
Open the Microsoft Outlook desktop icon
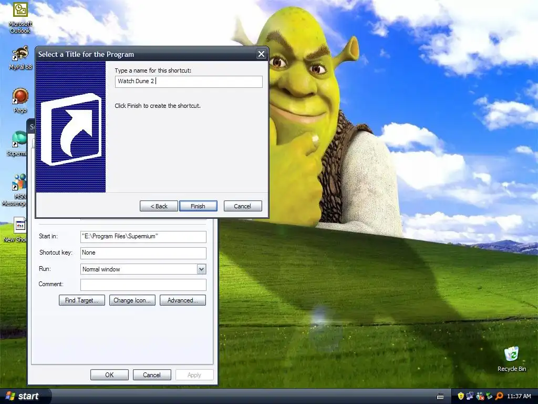pyautogui.click(x=20, y=17)
